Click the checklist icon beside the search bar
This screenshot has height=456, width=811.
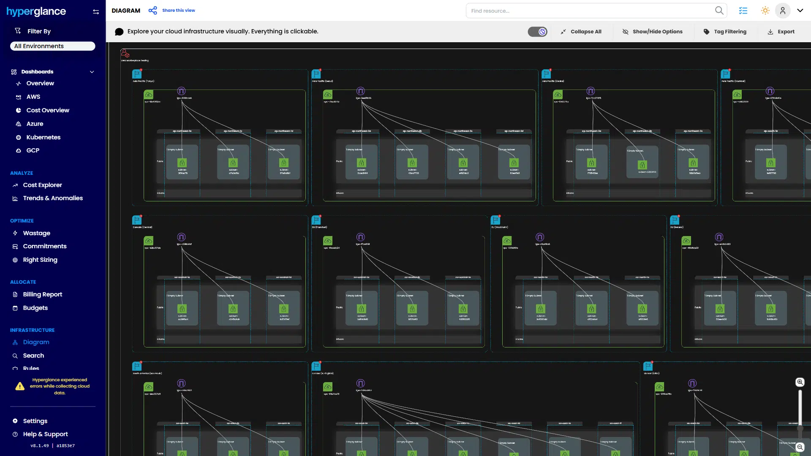pos(743,11)
